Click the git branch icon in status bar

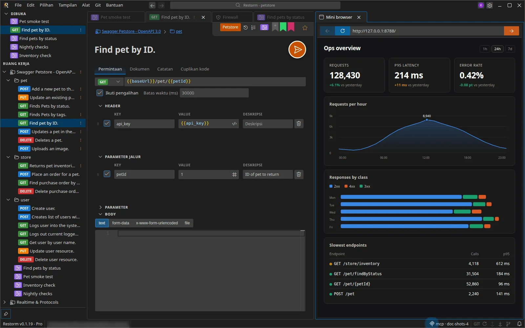point(508,324)
